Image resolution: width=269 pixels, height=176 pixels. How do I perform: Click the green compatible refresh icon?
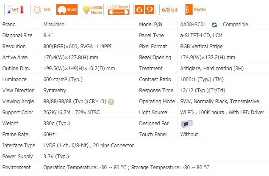pos(214,25)
